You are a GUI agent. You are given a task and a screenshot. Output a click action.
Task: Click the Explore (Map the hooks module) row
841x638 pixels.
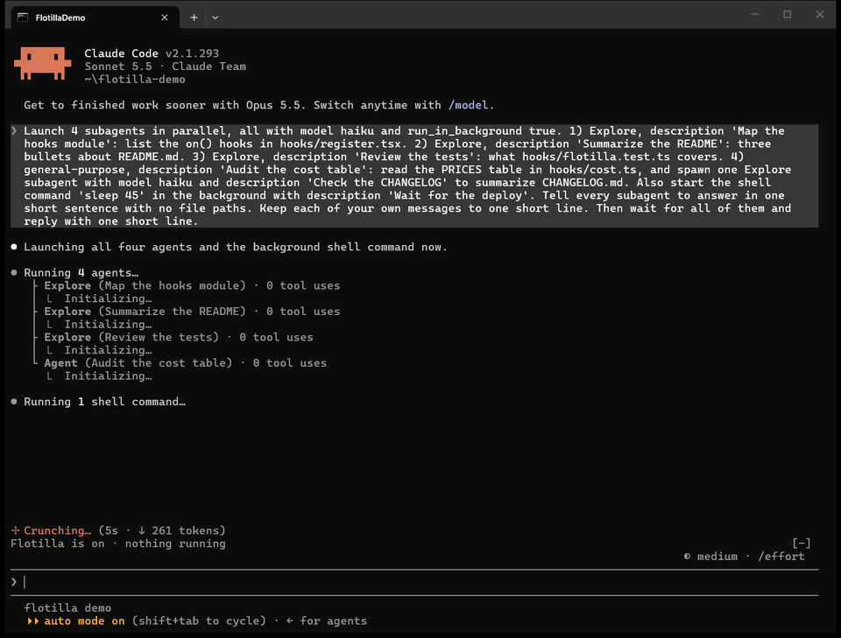click(x=192, y=285)
